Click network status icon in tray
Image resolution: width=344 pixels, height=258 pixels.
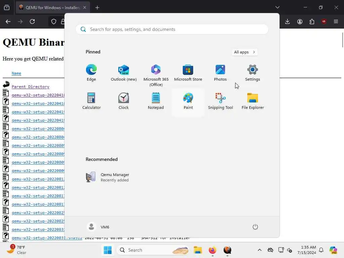281,250
